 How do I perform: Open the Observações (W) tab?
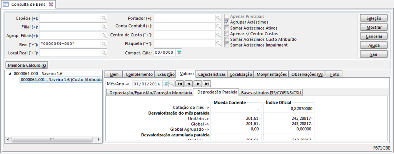307,74
